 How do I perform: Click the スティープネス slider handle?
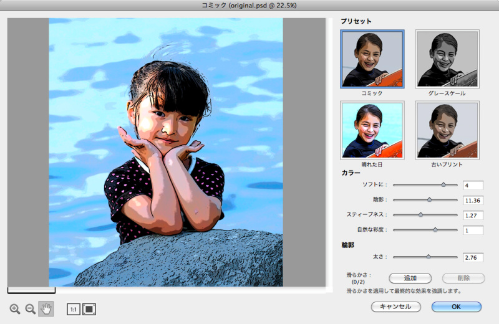[x=420, y=214]
